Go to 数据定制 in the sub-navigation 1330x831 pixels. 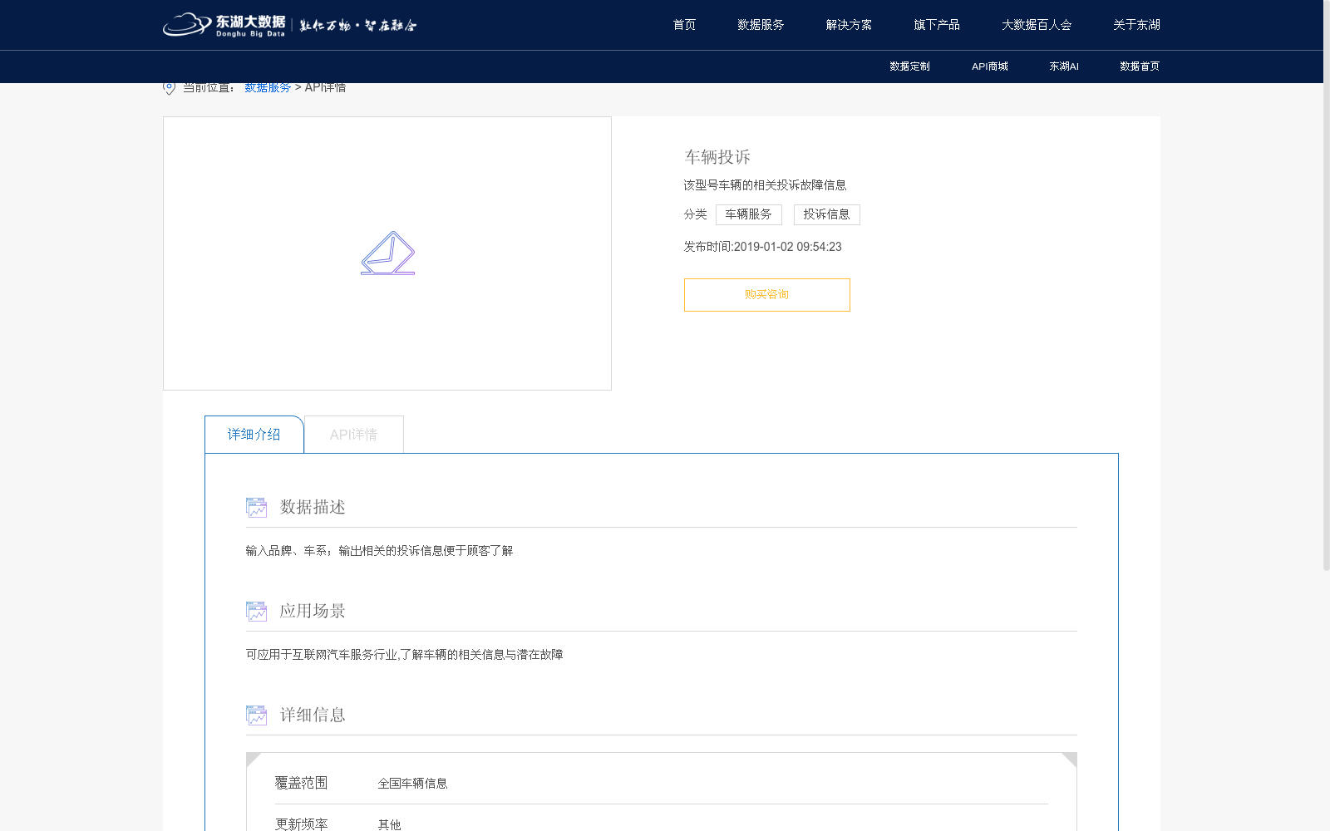(x=909, y=66)
